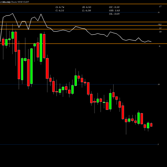The width and height of the screenshot is (167, 167).
Task: Click the '6' price axis label
Action: coord(160,46)
